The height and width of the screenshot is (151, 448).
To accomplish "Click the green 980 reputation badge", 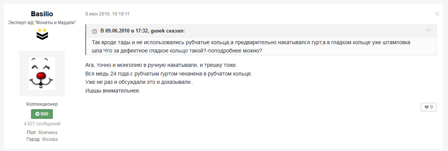I will (42, 114).
